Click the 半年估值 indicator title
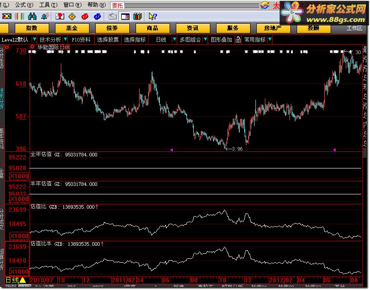Screen dimensions: 370x290 [x=41, y=184]
